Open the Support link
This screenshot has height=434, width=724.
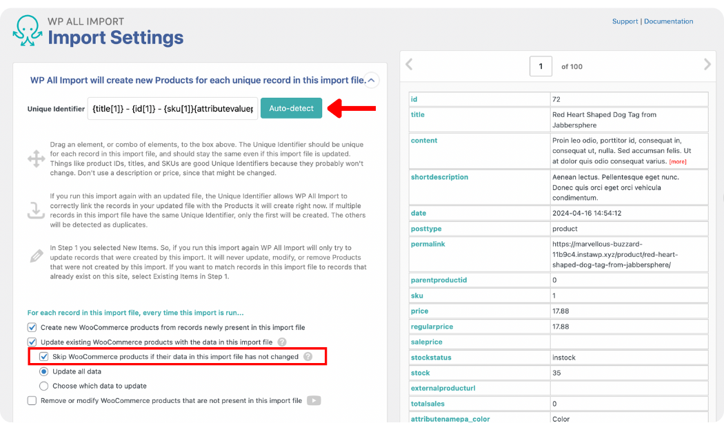pos(625,21)
